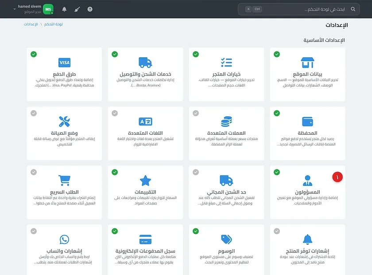Click the K keyboard shortcut badge
Image resolution: width=372 pixels, height=275 pixels.
[x=248, y=9]
